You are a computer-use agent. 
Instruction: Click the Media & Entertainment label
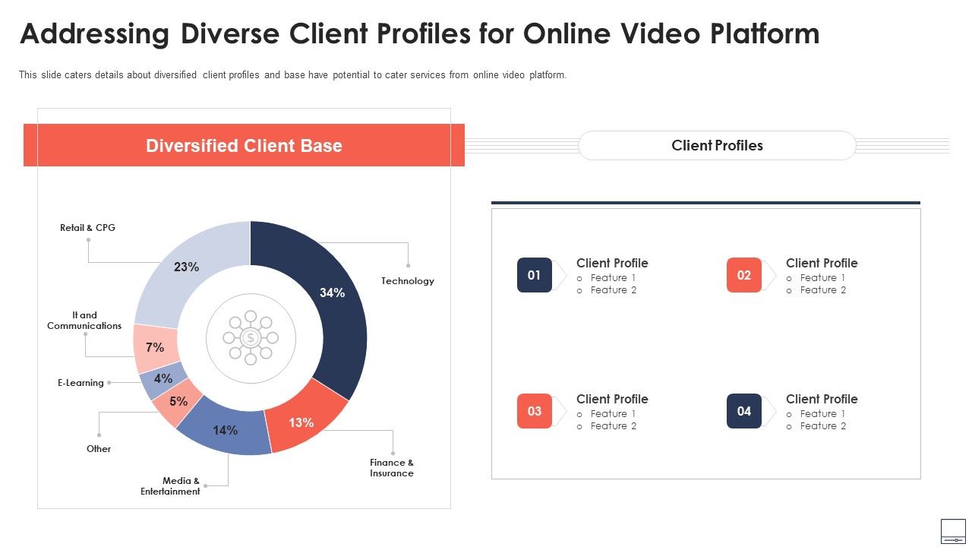tap(170, 486)
